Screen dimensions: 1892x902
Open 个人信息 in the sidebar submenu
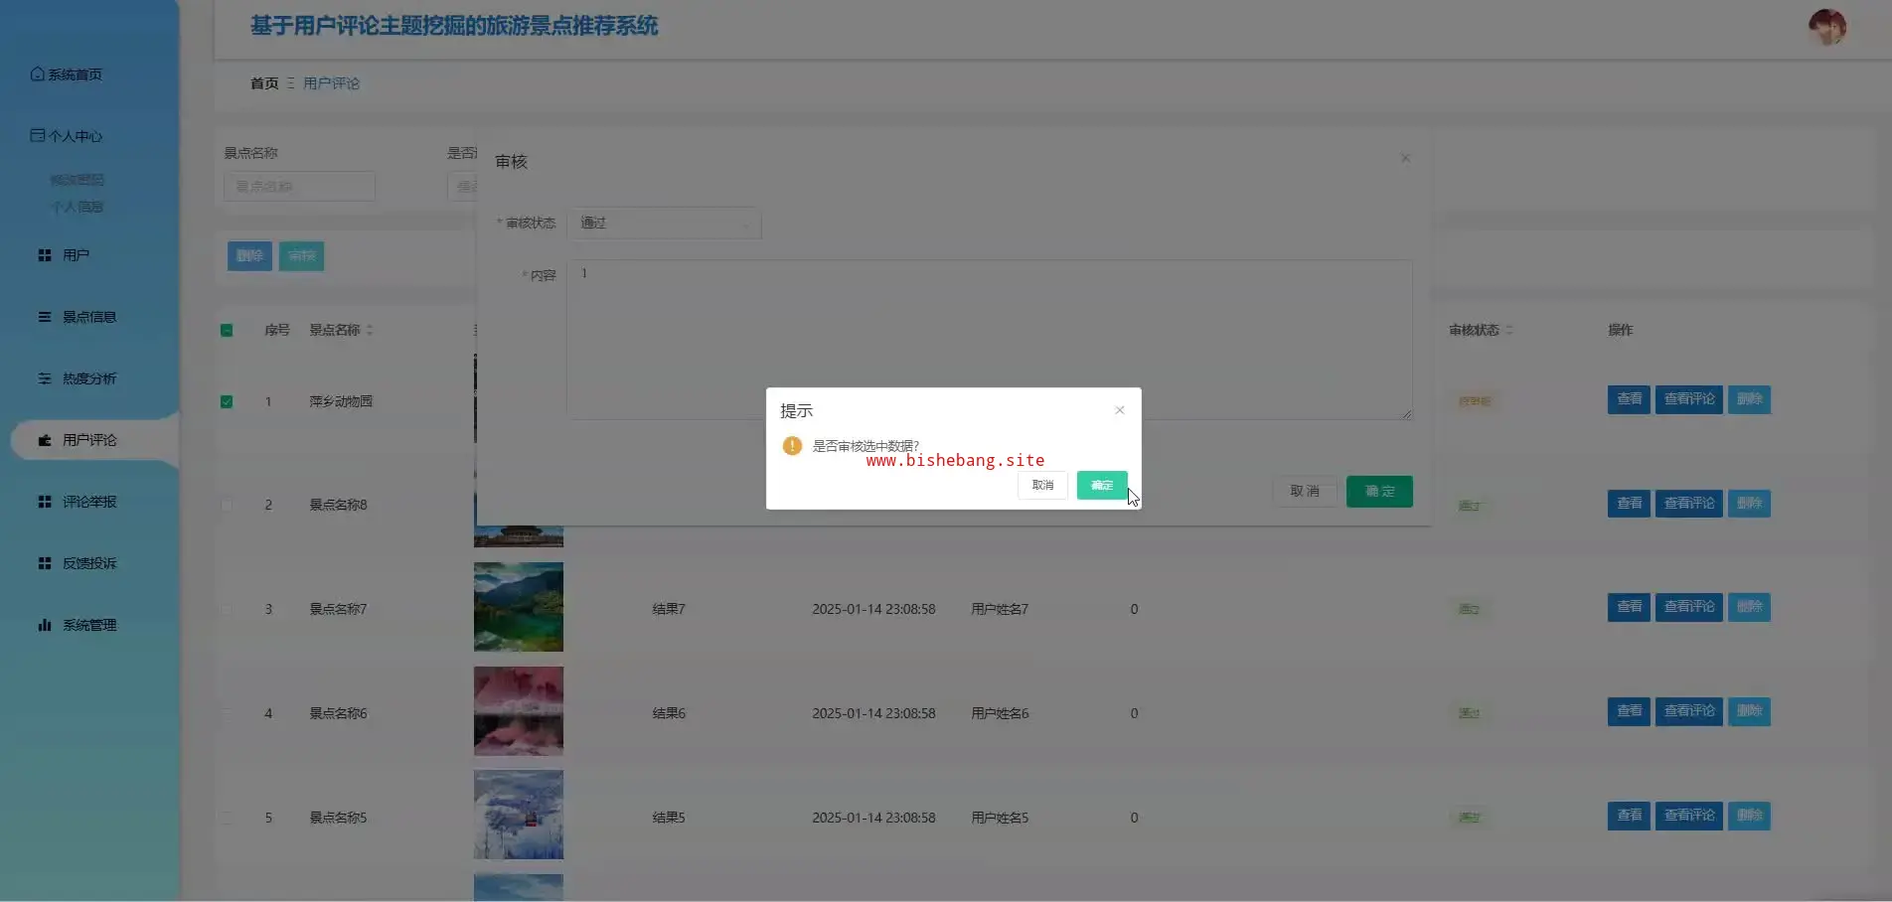[x=78, y=207]
